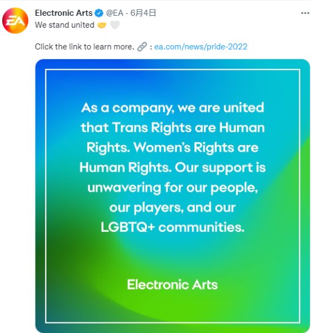The height and width of the screenshot is (333, 311).
Task: Open the EA profile avatar logo
Action: (x=15, y=20)
